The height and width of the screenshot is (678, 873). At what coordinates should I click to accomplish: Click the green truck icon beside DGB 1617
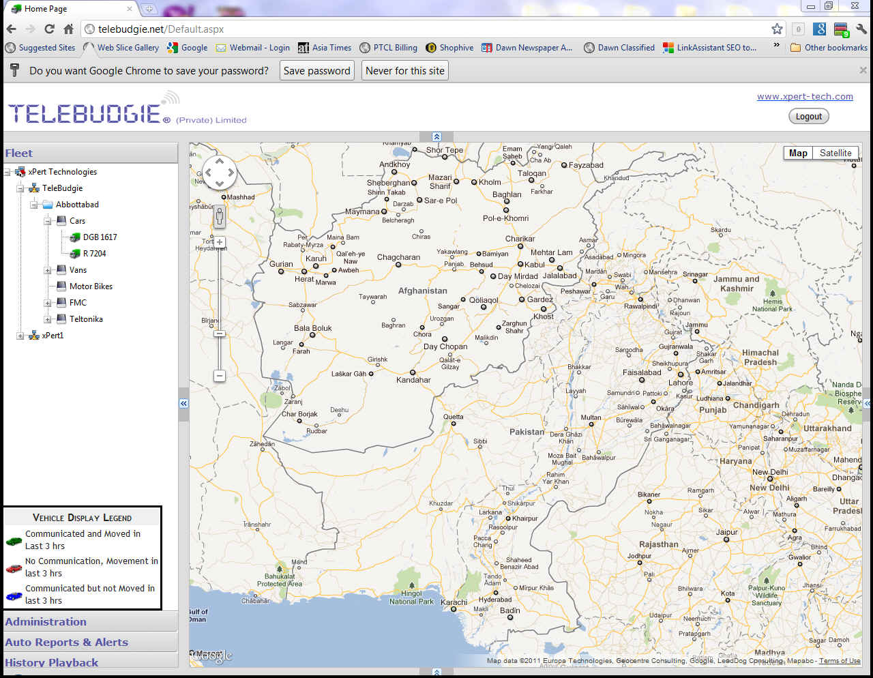[75, 237]
